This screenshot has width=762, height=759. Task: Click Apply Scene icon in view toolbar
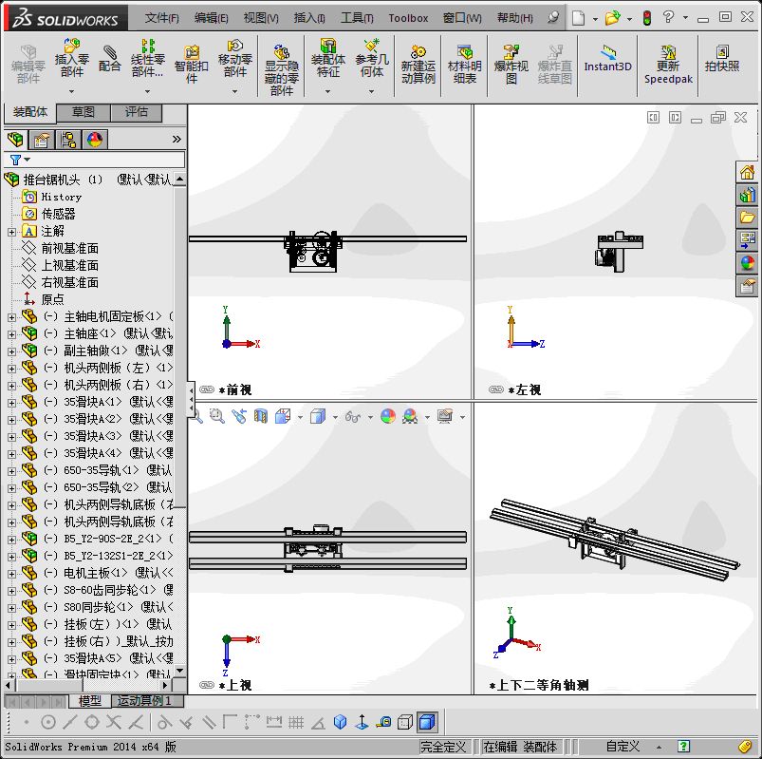pos(410,416)
